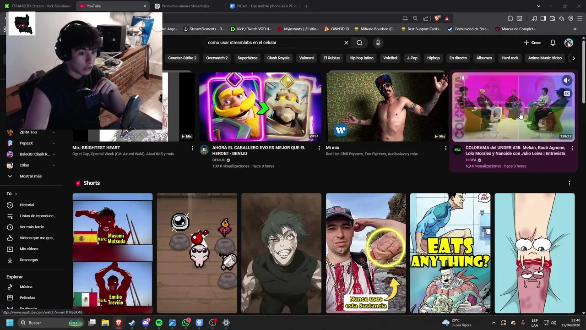
Task: Open the Brave playlist music note icon
Action: [534, 18]
